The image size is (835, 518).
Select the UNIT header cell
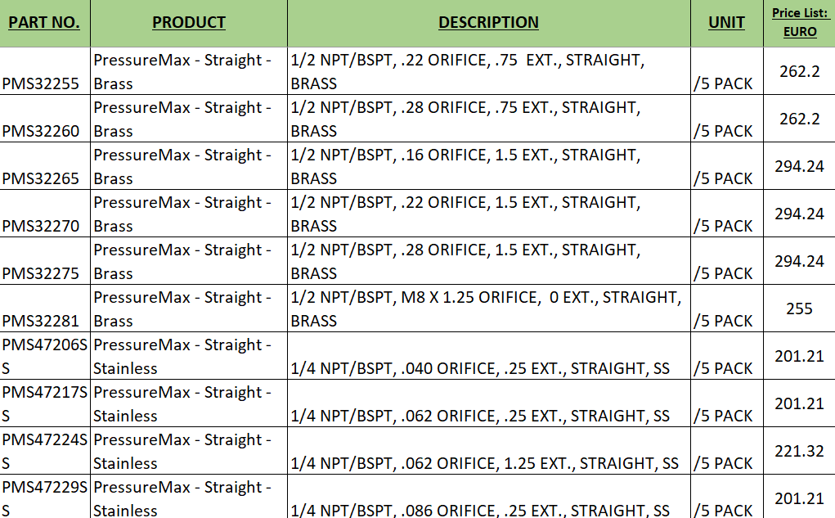tap(726, 23)
